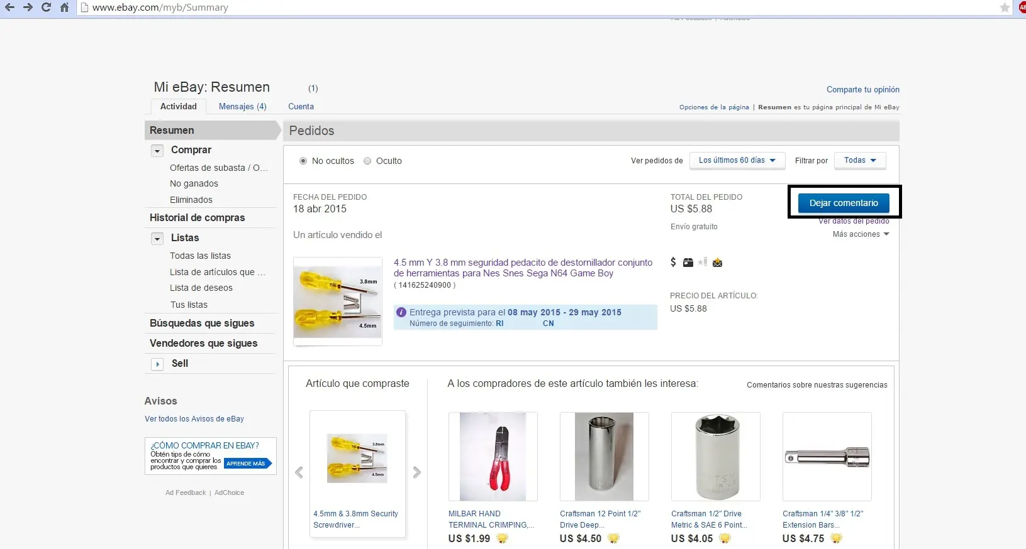
Task: Open Vendedores que sigues in sidebar
Action: coord(204,343)
